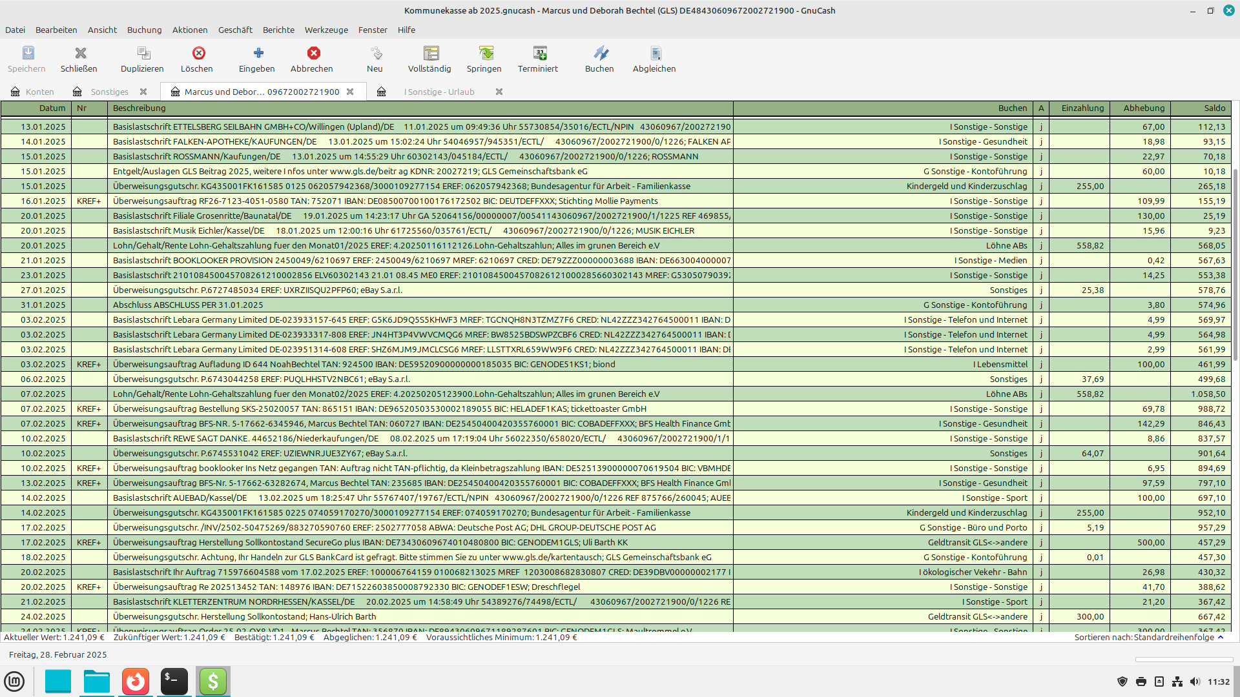The image size is (1240, 697).
Task: Click the reconcile 'j' in the tickettoaster row
Action: click(1041, 409)
